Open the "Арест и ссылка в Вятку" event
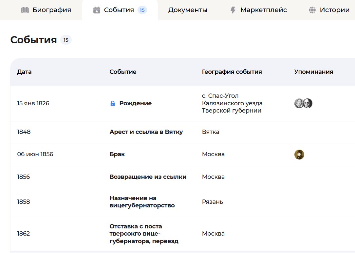Viewport: 355px width, 253px height. 146,132
